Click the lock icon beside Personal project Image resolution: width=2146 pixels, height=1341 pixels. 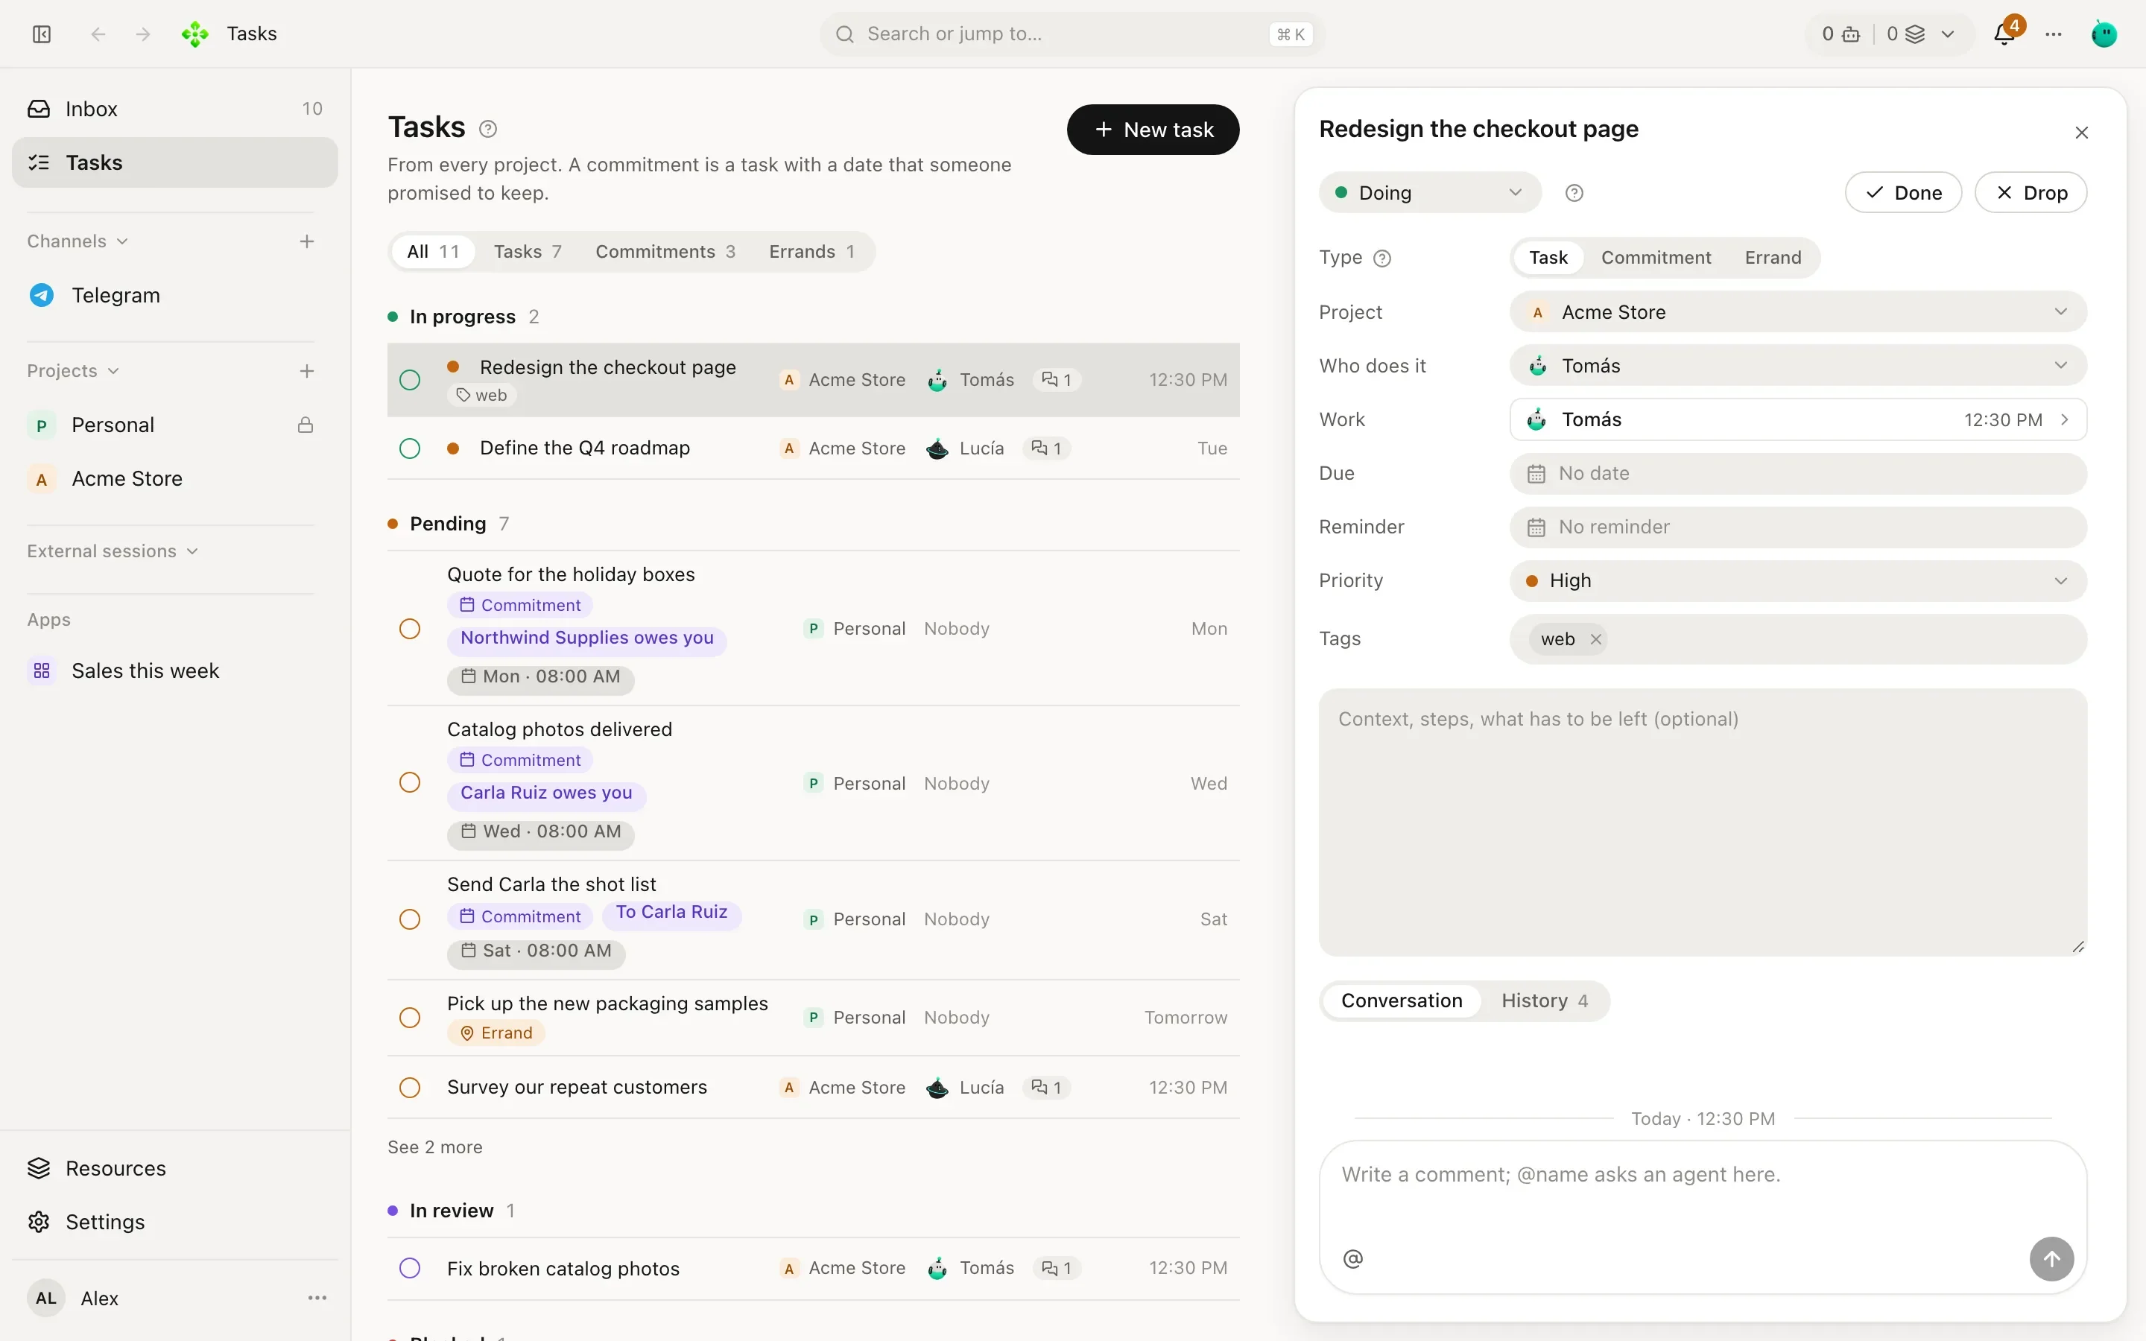click(305, 425)
